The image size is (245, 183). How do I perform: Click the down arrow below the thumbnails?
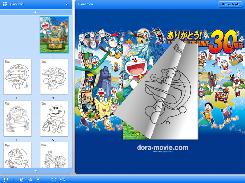pos(36,171)
